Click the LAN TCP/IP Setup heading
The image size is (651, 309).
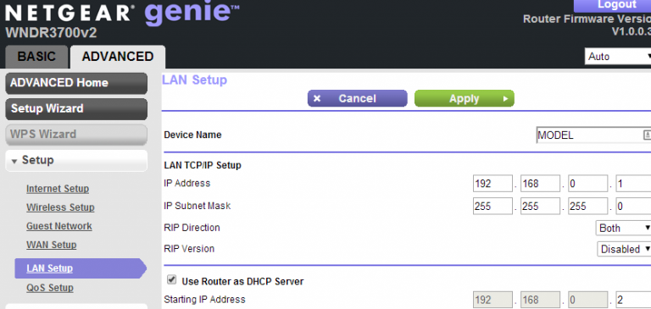click(x=203, y=165)
